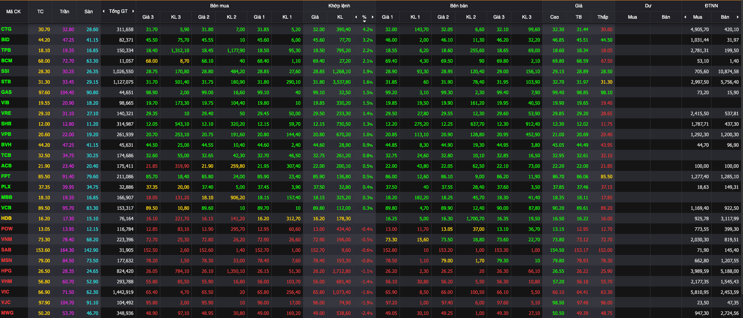Image resolution: width=743 pixels, height=318 pixels.
Task: Click STB's matched volume 3,537,80
Action: coord(342,82)
